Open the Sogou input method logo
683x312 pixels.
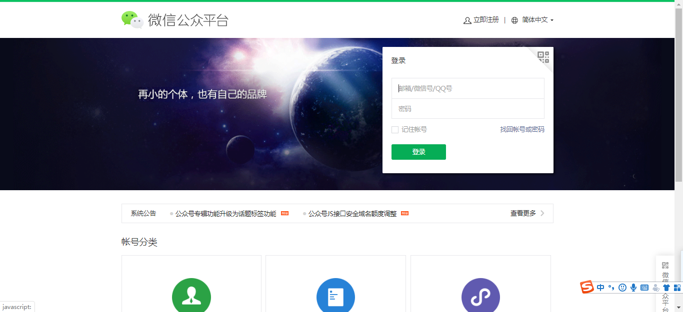587,287
